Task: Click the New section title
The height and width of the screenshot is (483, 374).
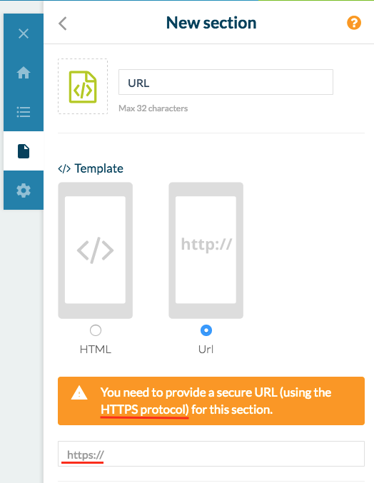Action: point(211,23)
